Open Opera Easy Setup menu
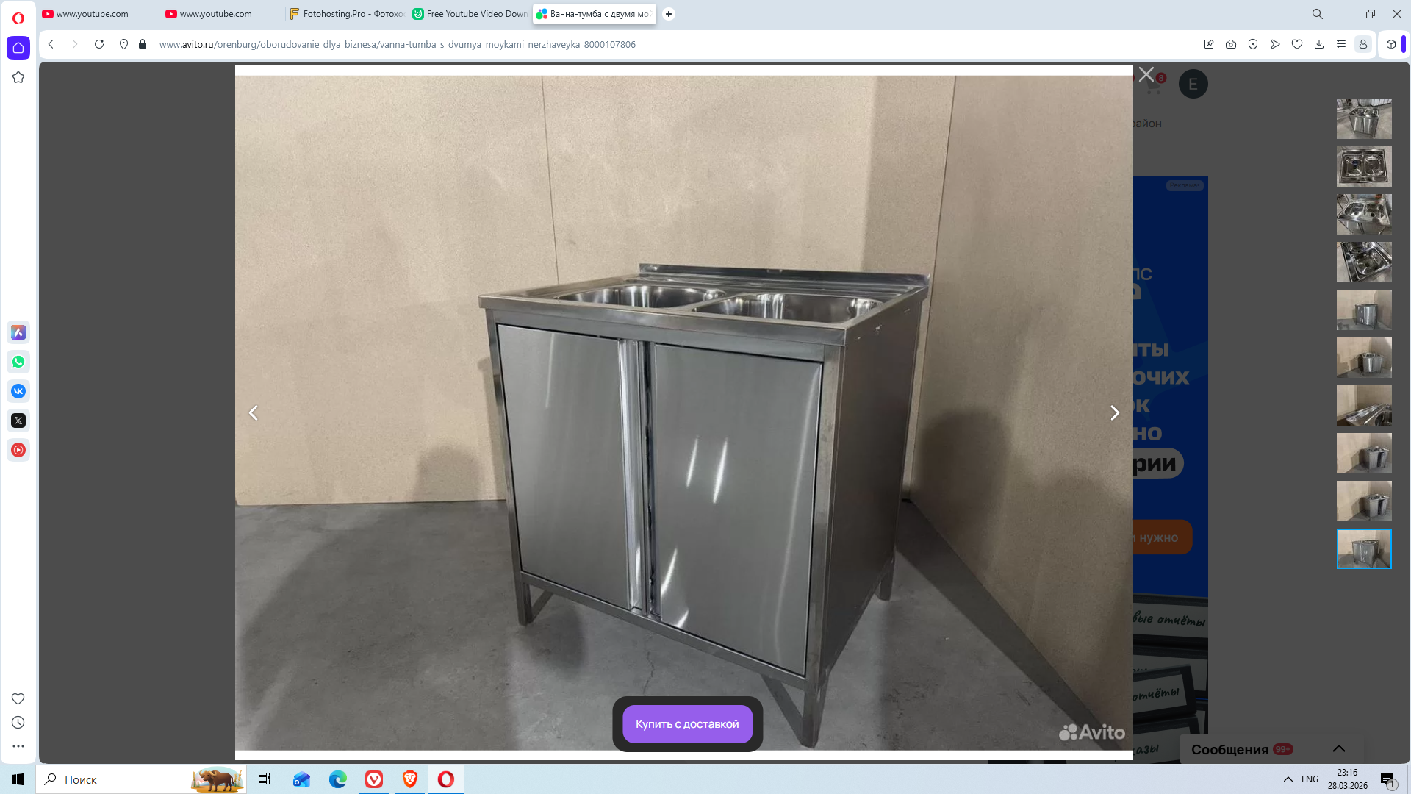This screenshot has height=794, width=1411. pyautogui.click(x=1341, y=44)
